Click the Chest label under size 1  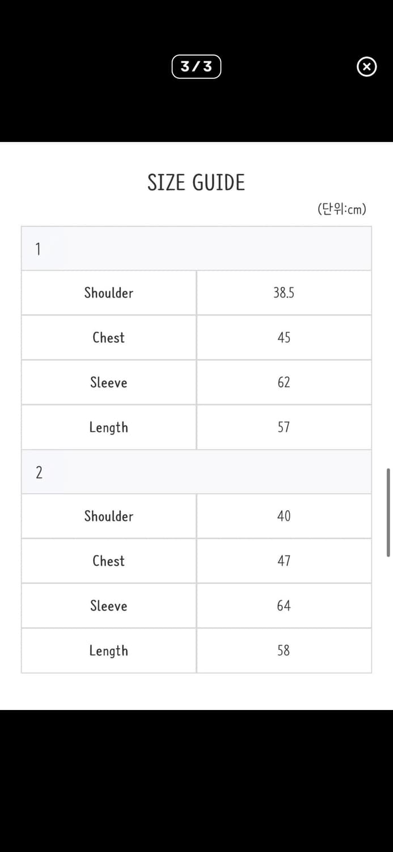pos(109,337)
